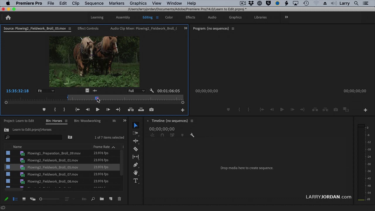
Task: Switch to the Color workspace
Action: (169, 17)
